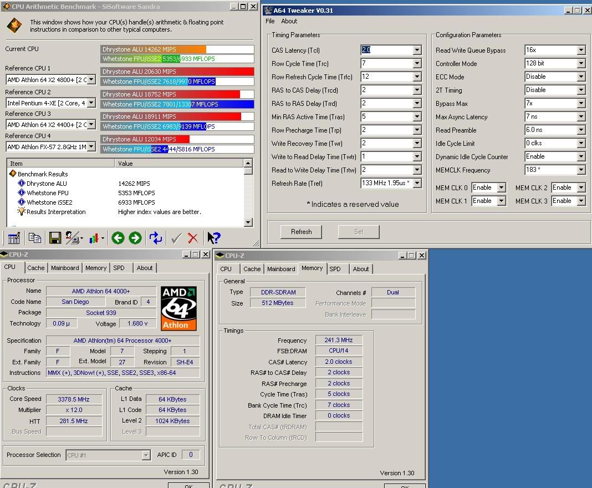Open the Read Write Queue Bypass dropdown
The image size is (592, 488).
pyautogui.click(x=581, y=50)
